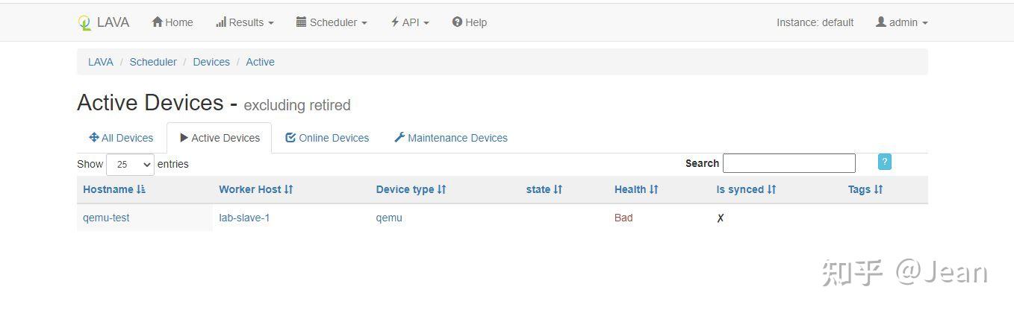Select the entries-per-page combo box
The height and width of the screenshot is (313, 1014).
pyautogui.click(x=130, y=164)
